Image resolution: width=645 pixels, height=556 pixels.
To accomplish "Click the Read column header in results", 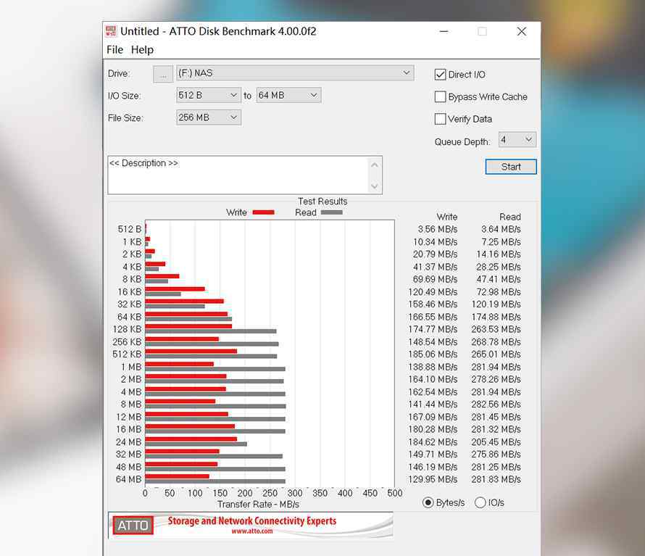I will pos(510,217).
